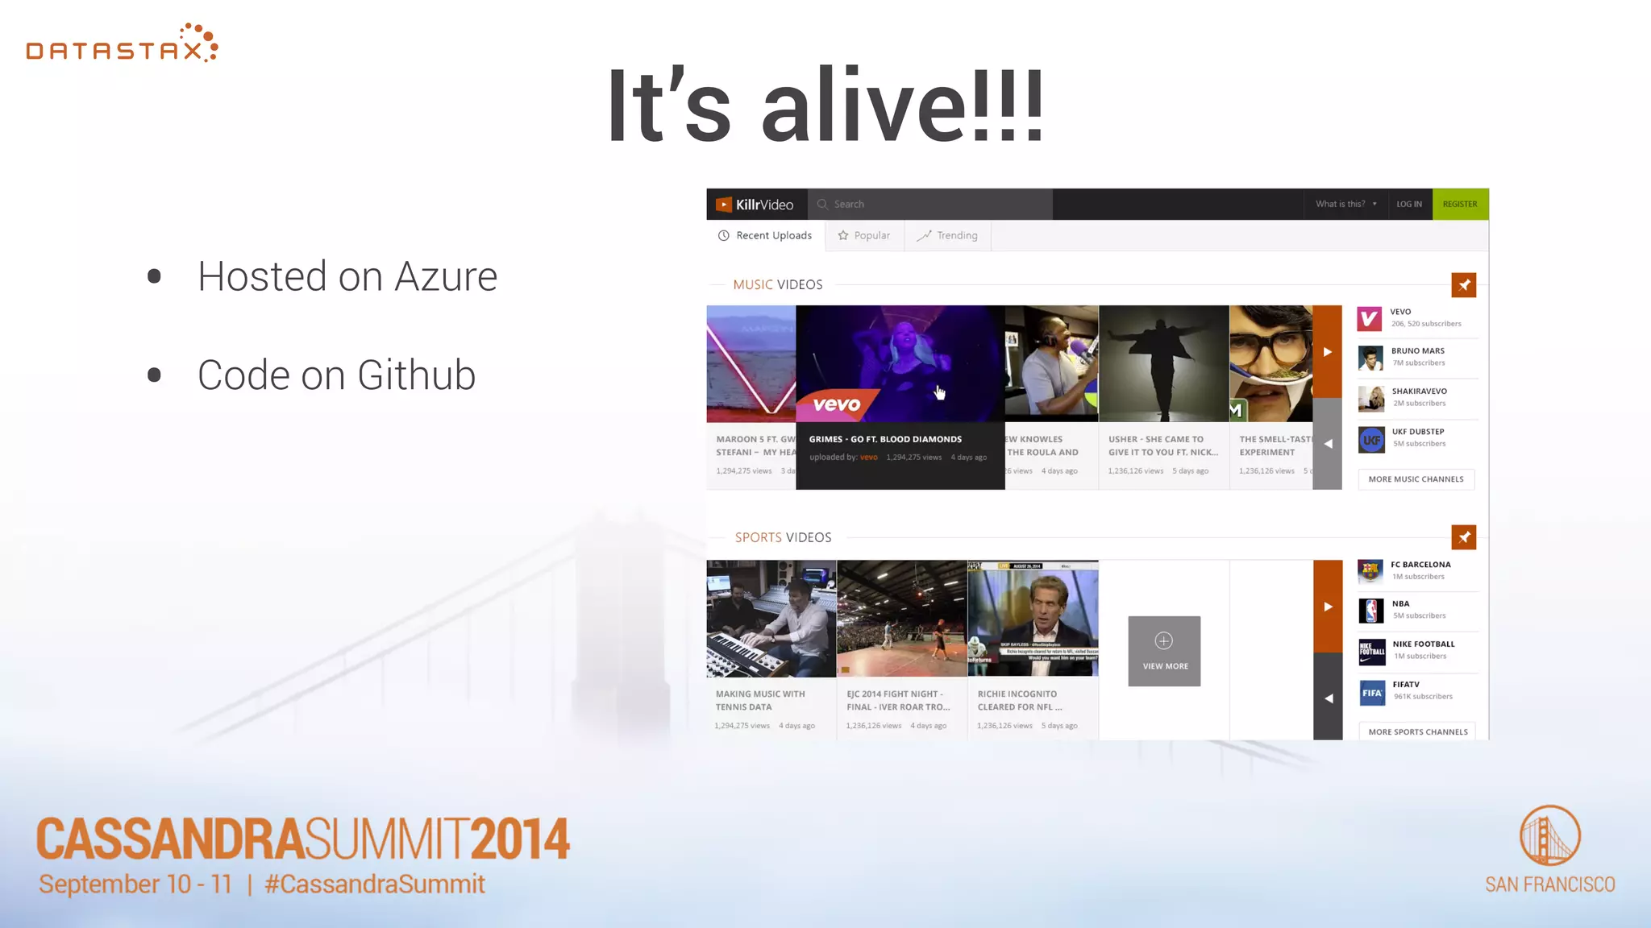This screenshot has height=928, width=1651.
Task: Click the KillrVideo logo
Action: pos(755,205)
